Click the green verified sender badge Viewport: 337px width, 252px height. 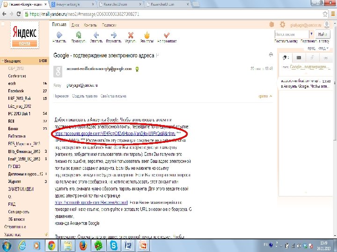point(137,69)
